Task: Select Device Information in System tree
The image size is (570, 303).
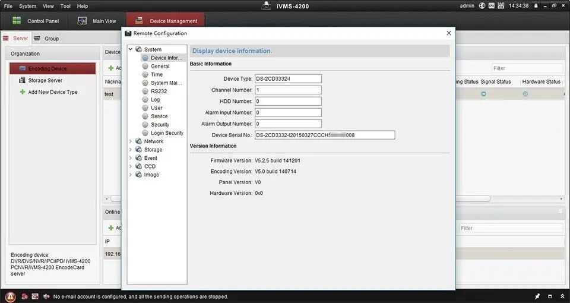Action: 164,58
